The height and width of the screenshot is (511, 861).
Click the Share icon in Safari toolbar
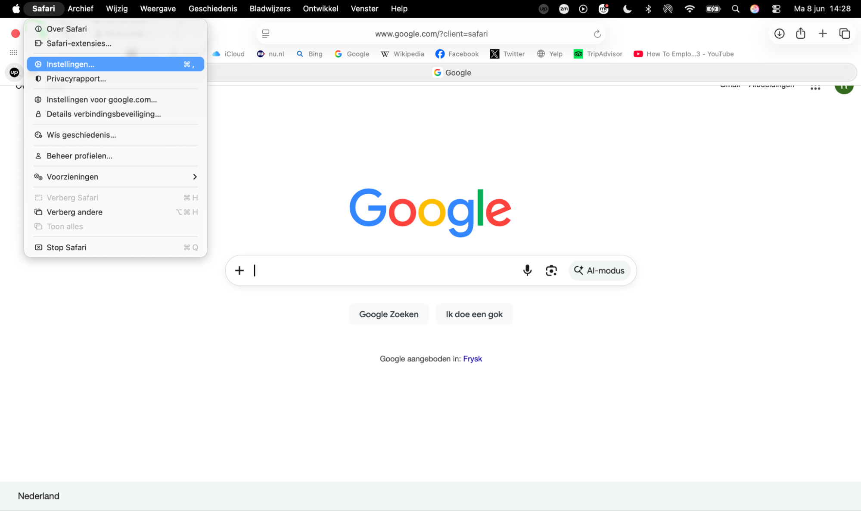pyautogui.click(x=801, y=33)
